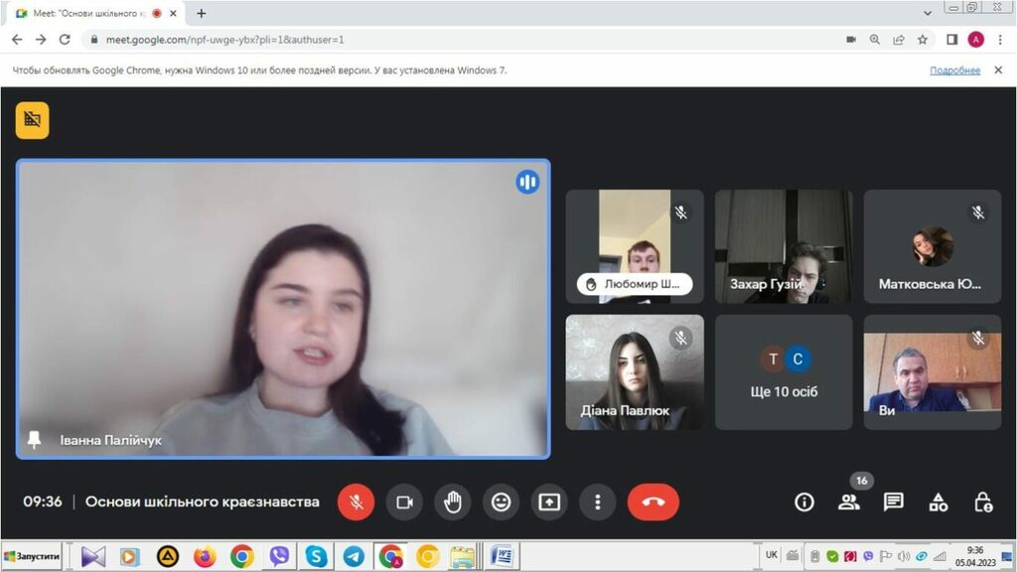Viewport: 1017px width, 572px height.
Task: Open the in-call chat panel
Action: tap(894, 502)
